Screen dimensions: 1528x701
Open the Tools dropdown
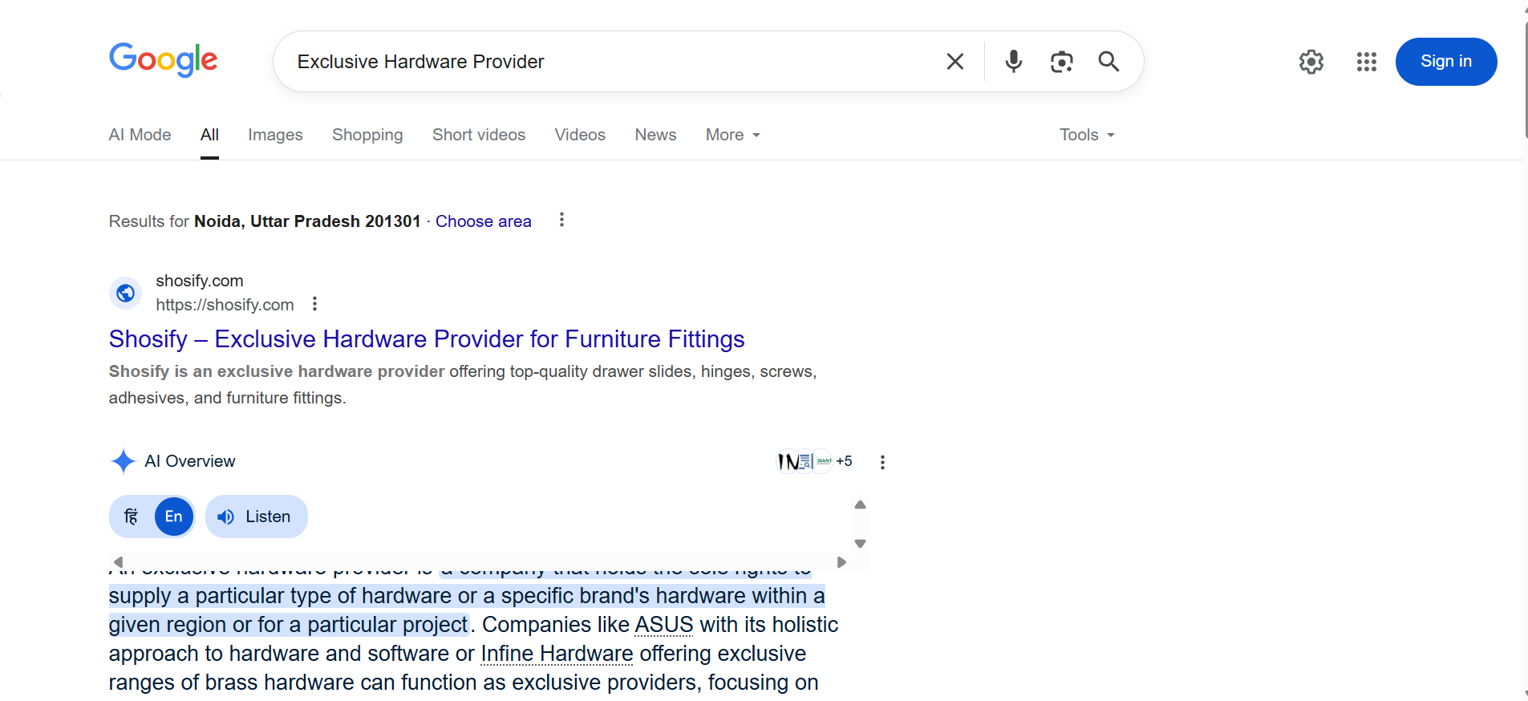(x=1086, y=135)
